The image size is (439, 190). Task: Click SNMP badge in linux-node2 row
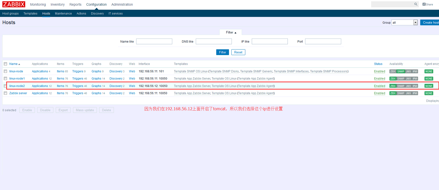coord(401,86)
